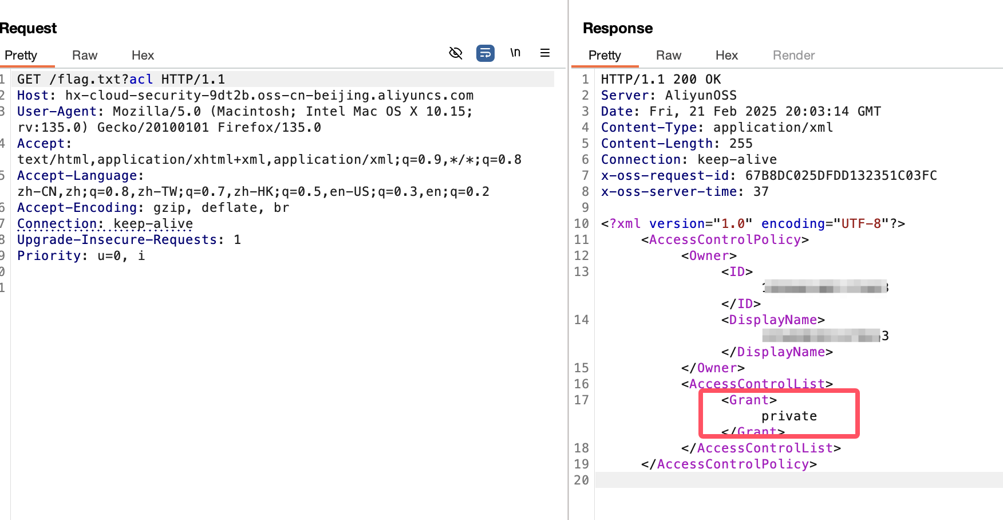Select the Request Pretty tab

tap(21, 56)
